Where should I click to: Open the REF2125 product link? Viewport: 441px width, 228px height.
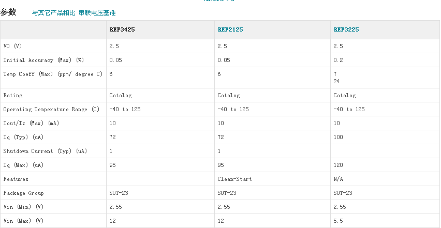[x=230, y=29]
